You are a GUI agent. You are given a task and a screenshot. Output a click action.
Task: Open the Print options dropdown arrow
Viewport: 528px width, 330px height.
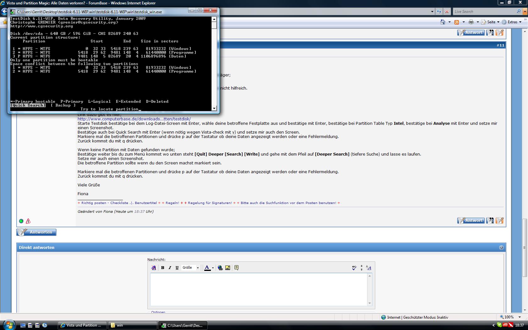click(478, 22)
